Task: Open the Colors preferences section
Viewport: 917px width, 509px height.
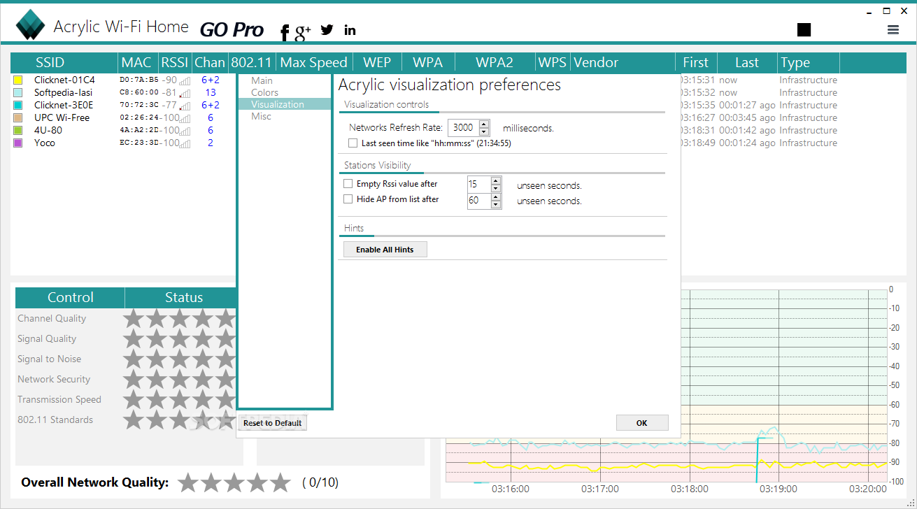Action: (264, 92)
